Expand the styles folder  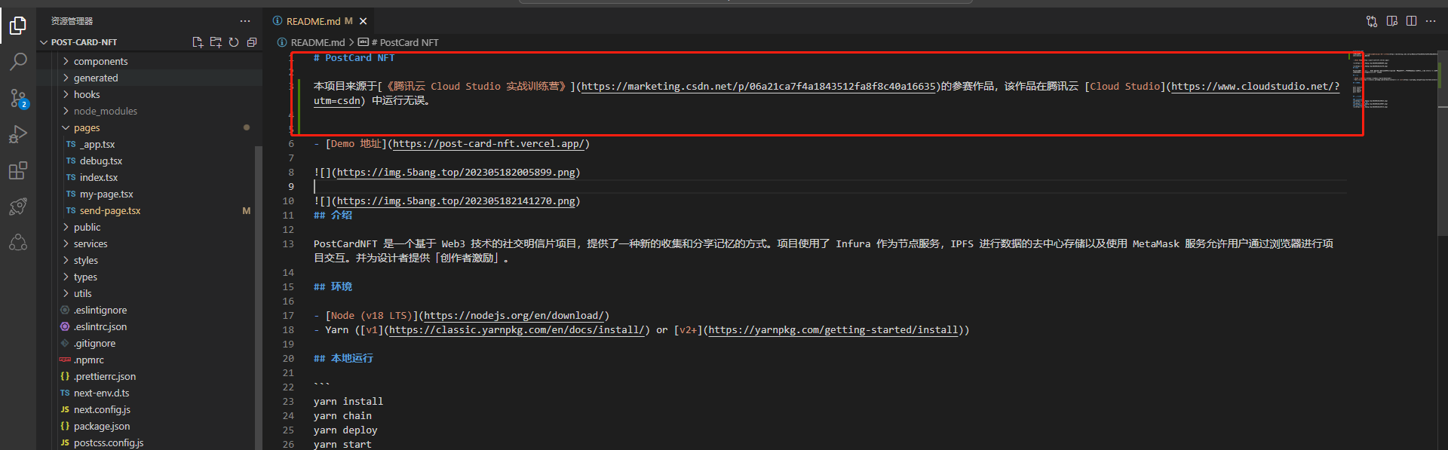(x=86, y=260)
